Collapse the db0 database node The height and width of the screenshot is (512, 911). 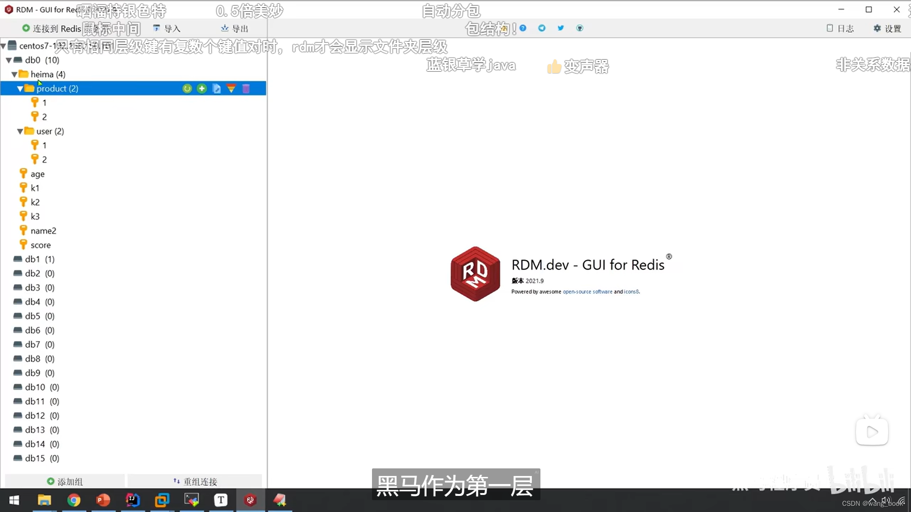point(8,60)
